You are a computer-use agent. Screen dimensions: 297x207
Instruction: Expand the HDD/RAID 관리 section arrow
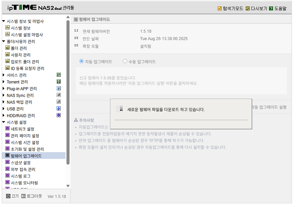(x=4, y=115)
